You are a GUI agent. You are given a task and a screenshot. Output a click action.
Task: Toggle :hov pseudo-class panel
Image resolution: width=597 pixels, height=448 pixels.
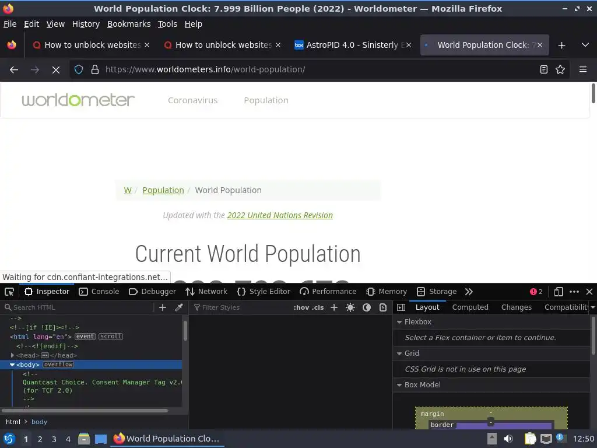tap(301, 307)
